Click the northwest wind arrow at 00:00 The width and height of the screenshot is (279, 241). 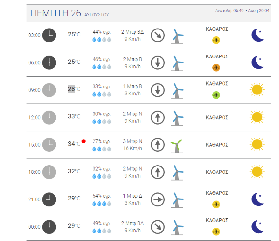157,227
